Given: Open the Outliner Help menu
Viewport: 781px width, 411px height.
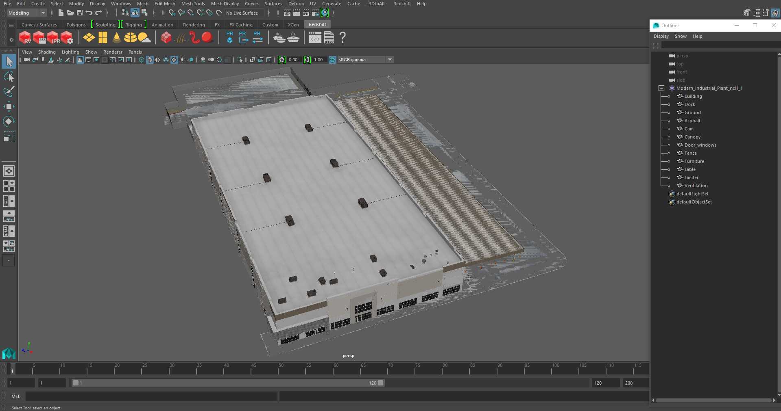Looking at the screenshot, I should 698,36.
